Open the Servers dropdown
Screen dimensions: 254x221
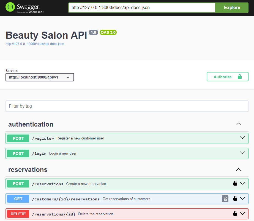(x=39, y=77)
